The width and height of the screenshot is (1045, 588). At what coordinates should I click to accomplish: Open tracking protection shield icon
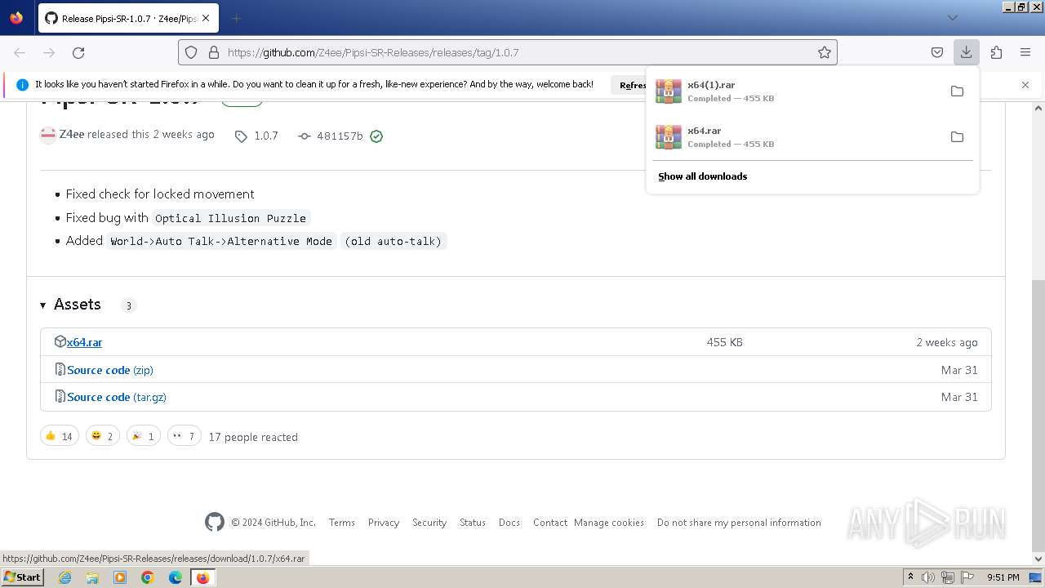(191, 52)
